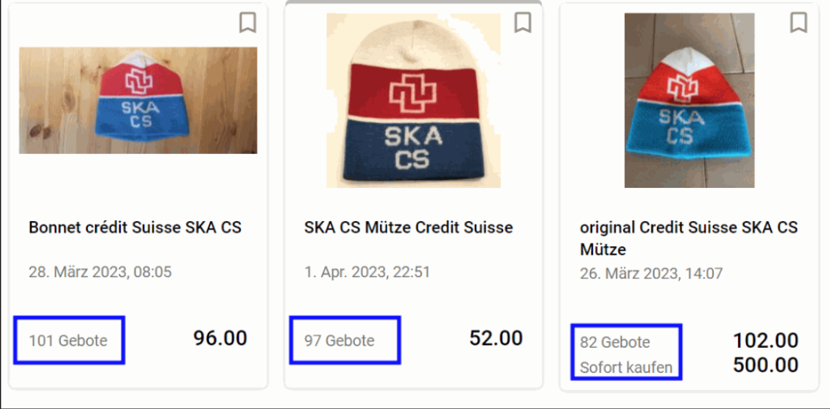Save the original Credit Suisse Mütze listing
830x409 pixels.
click(x=798, y=23)
